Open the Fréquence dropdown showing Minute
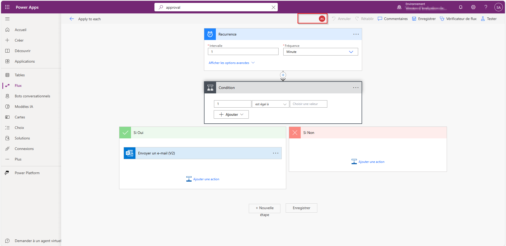Image resolution: width=506 pixels, height=246 pixels. 320,52
